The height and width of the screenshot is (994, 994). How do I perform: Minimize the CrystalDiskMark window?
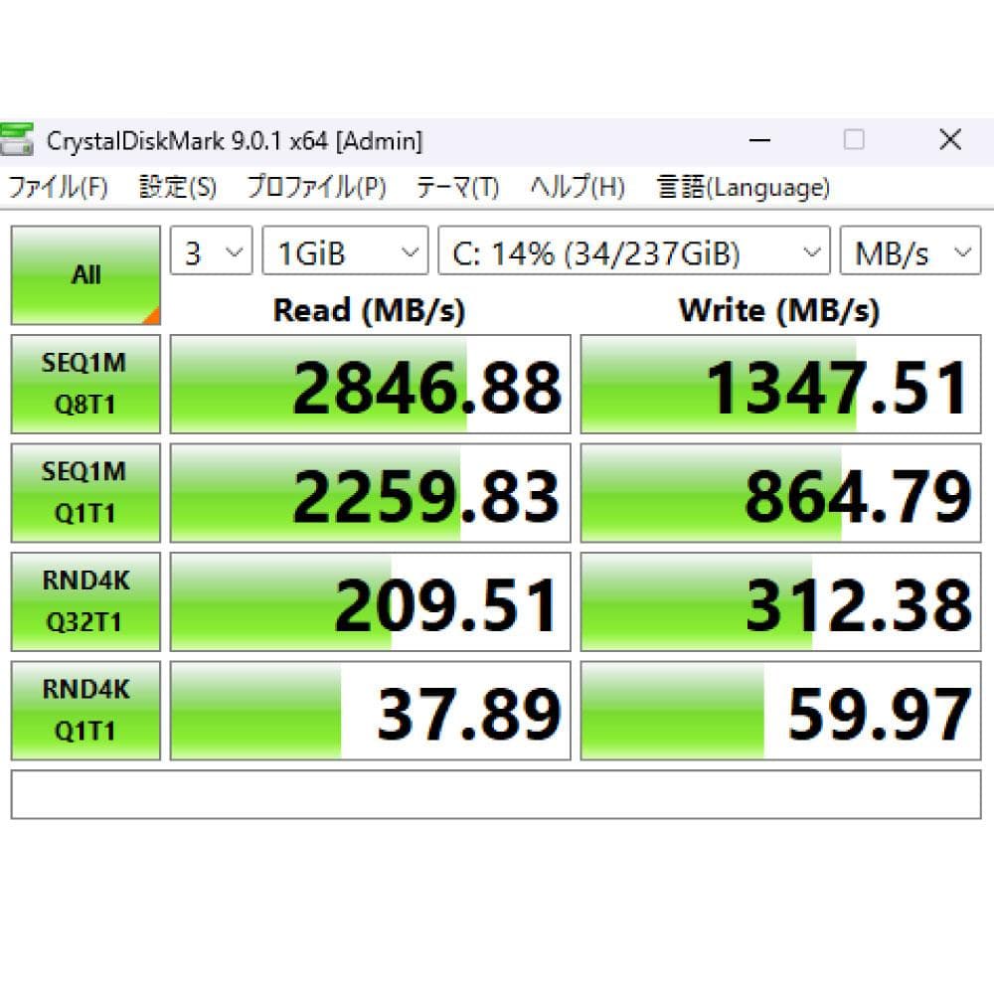(x=759, y=140)
